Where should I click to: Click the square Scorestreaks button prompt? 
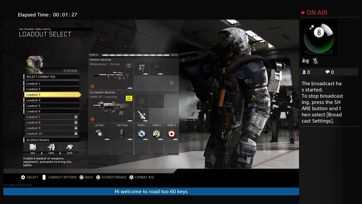[x=111, y=177]
